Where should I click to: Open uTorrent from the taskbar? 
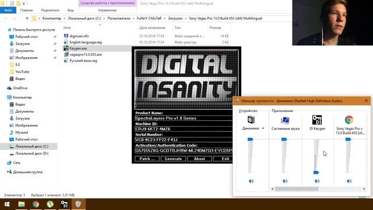(x=50, y=204)
